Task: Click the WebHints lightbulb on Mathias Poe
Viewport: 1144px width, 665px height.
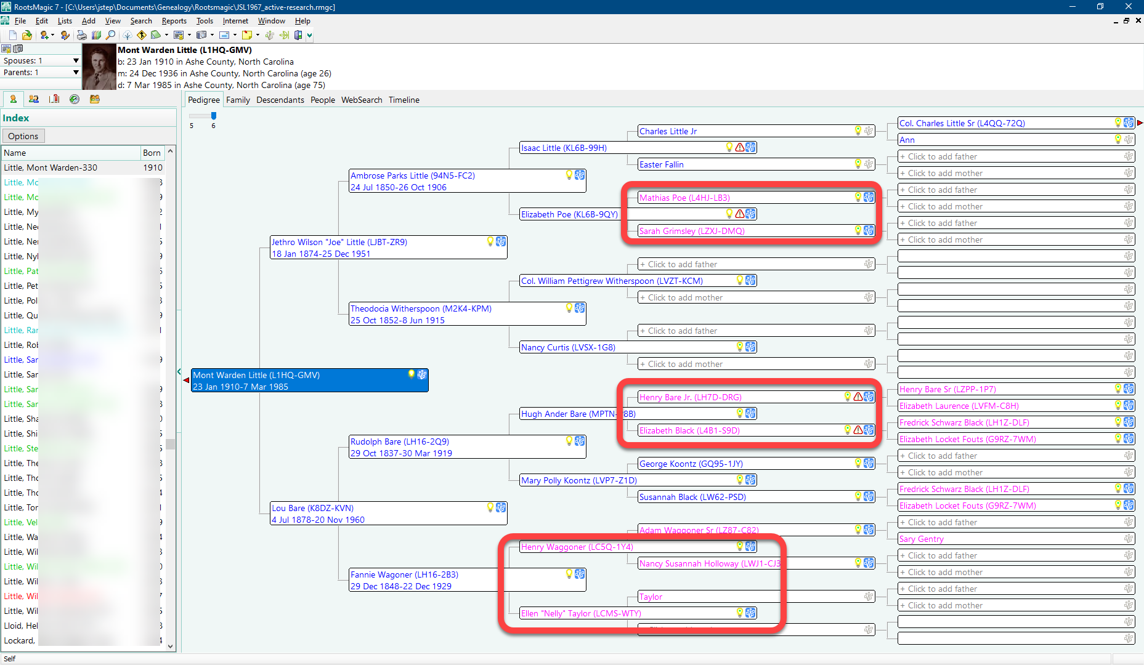Action: [x=858, y=197]
